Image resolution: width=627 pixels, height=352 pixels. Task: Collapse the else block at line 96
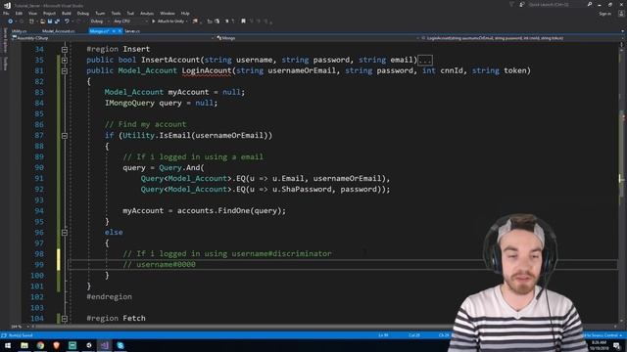(65, 233)
